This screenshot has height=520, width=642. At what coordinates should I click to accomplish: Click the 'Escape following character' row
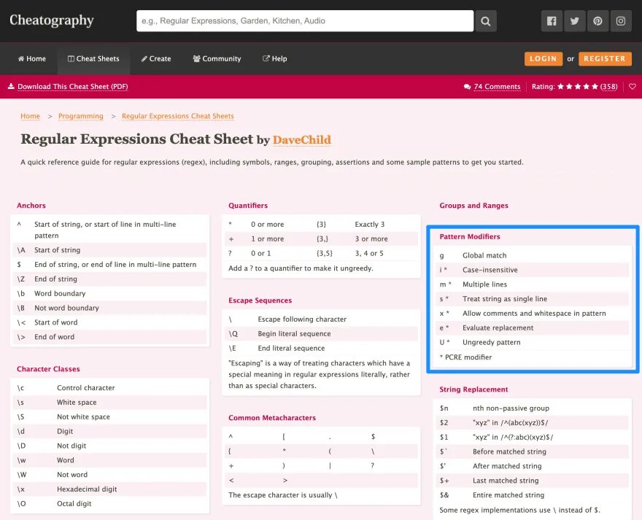coord(321,319)
